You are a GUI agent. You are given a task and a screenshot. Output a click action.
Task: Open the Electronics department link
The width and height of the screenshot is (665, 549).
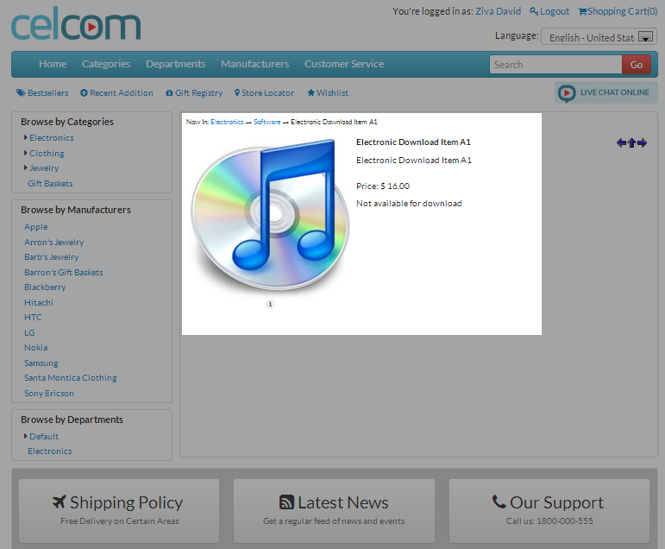pos(50,451)
